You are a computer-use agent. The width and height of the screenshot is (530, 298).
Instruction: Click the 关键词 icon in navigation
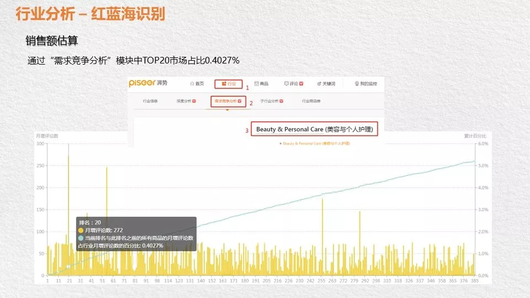(319, 83)
